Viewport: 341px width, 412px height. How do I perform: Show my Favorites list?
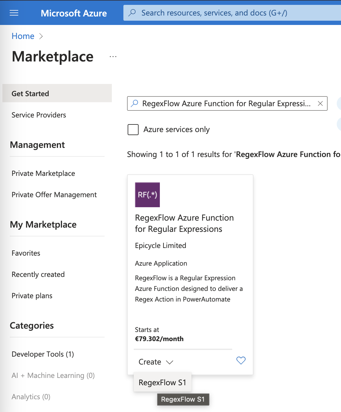26,253
